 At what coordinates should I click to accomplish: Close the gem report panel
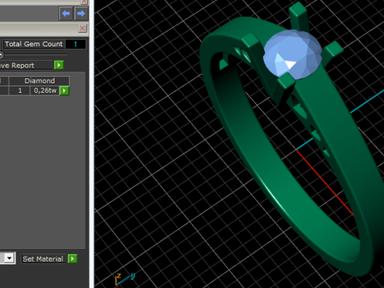tap(82, 28)
